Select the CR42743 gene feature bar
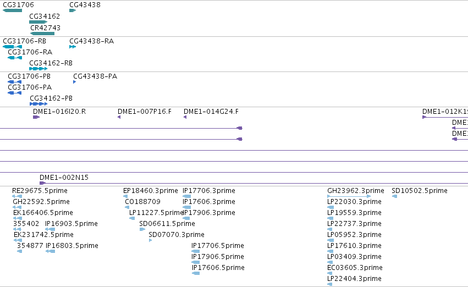Viewport: 468px width, 287px height. pos(42,34)
